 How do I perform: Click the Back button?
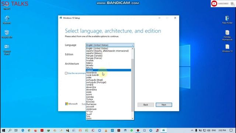[x=146, y=105]
